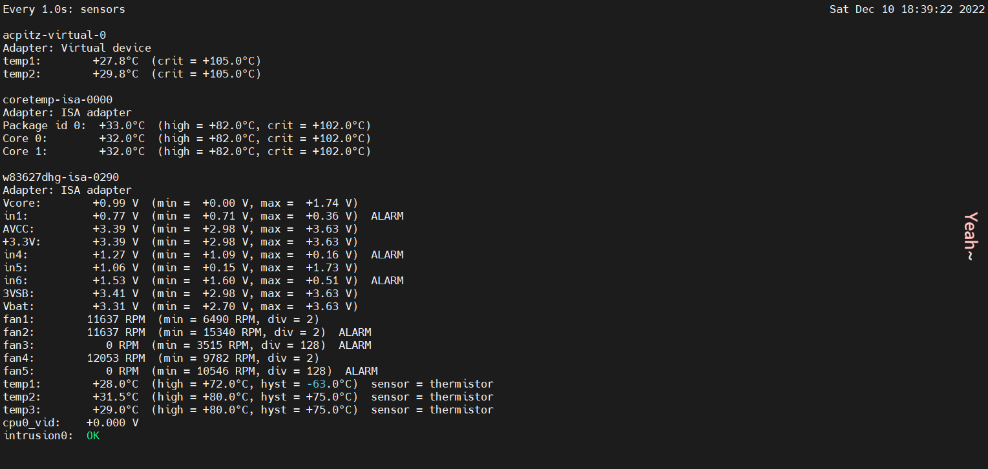
Task: Click the ALARM flag on the fan2 line
Action: click(355, 332)
